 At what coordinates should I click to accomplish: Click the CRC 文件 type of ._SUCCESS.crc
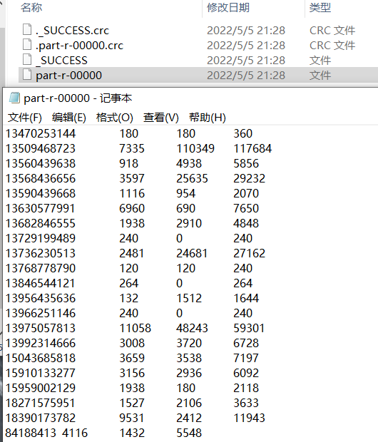point(332,31)
